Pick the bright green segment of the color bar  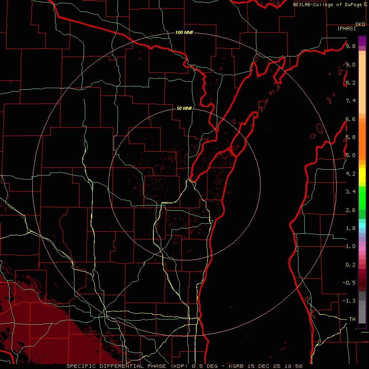tap(362, 198)
